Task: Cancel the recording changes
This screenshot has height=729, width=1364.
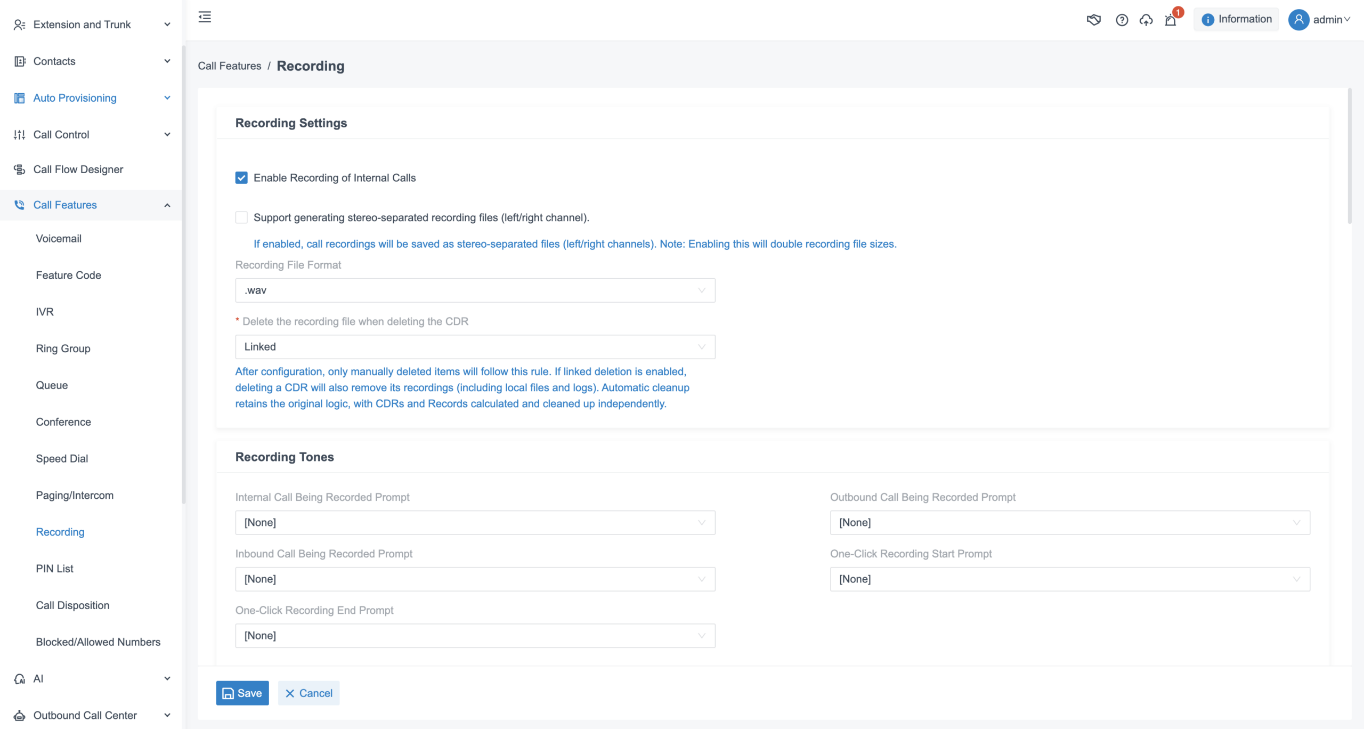Action: [x=308, y=693]
